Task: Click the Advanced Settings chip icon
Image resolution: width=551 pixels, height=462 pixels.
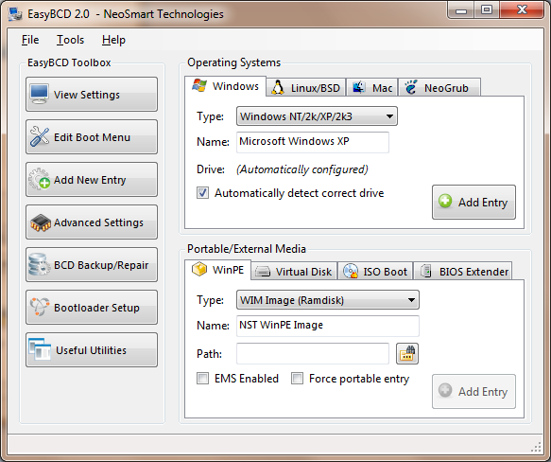Action: tap(41, 222)
